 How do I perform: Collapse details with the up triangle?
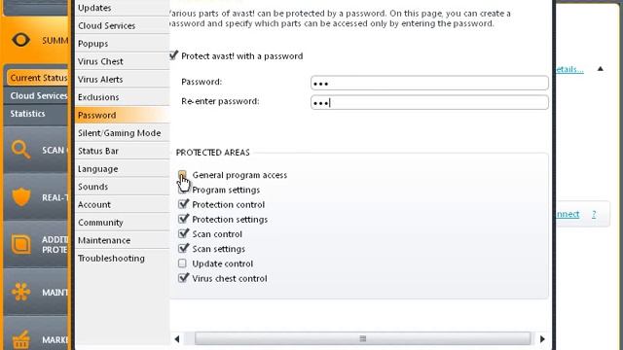(x=601, y=69)
